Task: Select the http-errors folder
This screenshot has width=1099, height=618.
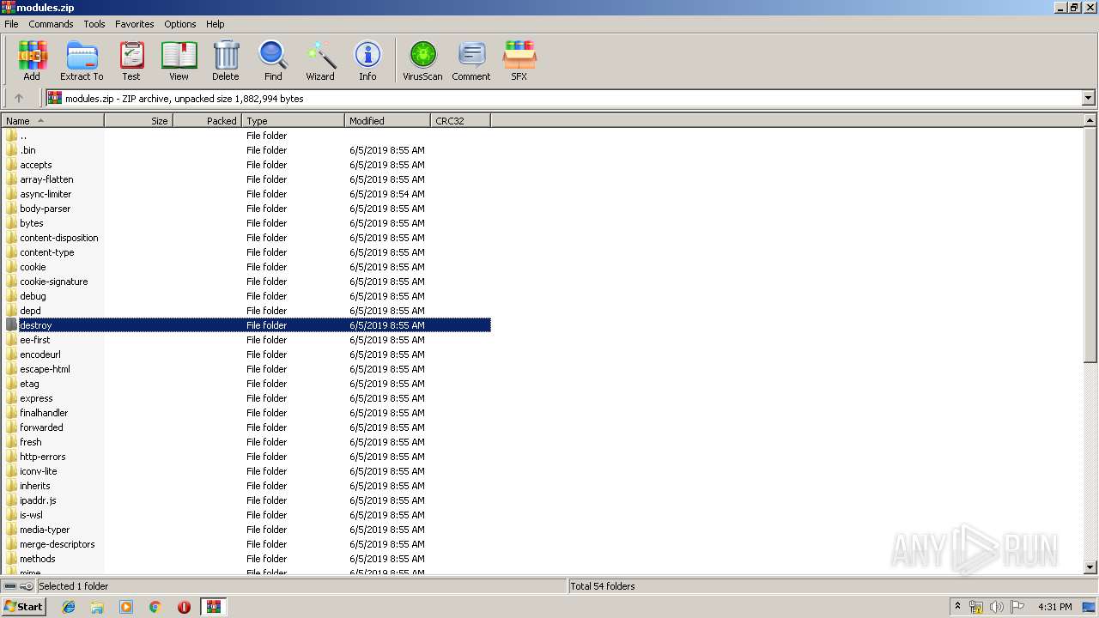Action: [x=246, y=457]
